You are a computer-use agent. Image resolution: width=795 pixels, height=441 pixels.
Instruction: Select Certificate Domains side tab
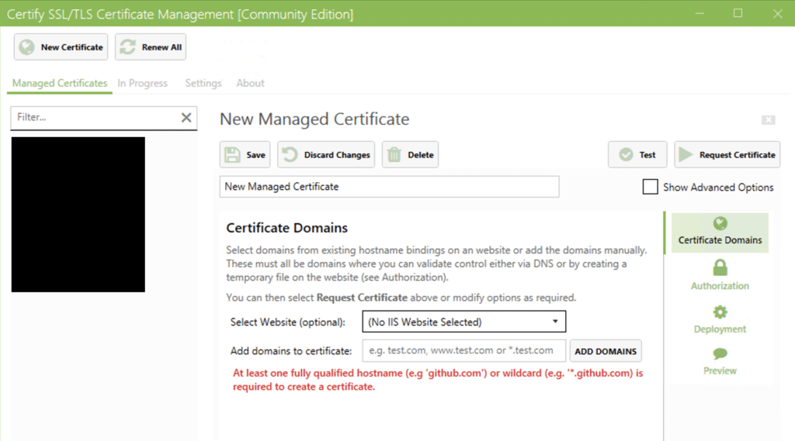click(x=720, y=233)
